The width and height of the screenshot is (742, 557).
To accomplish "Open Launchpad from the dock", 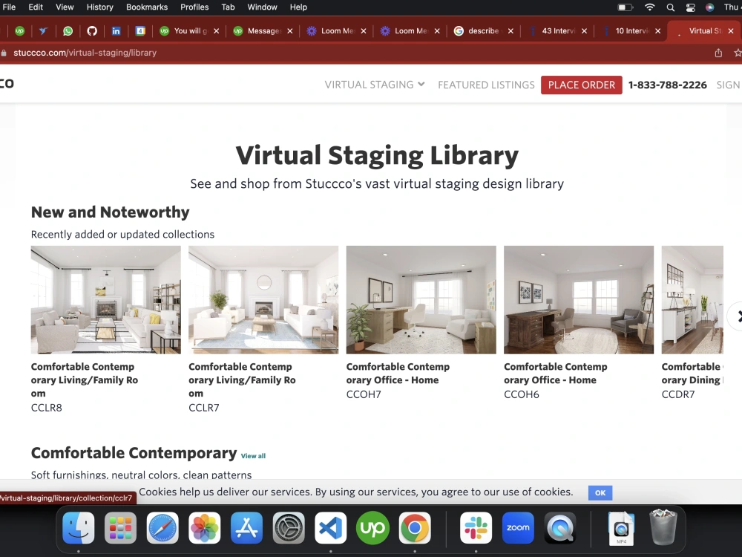I will (121, 527).
